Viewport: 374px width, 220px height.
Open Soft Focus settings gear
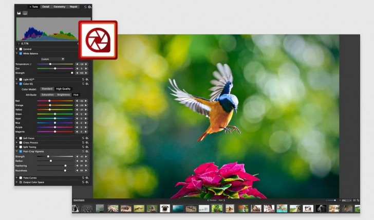click(87, 138)
